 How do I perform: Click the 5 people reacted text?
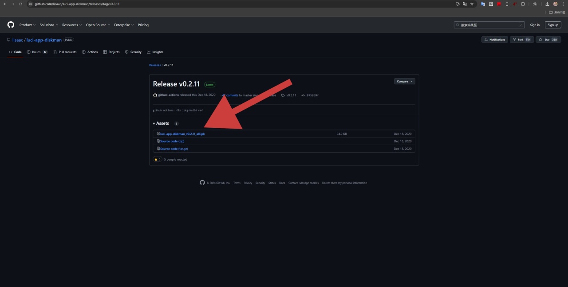[x=176, y=159]
